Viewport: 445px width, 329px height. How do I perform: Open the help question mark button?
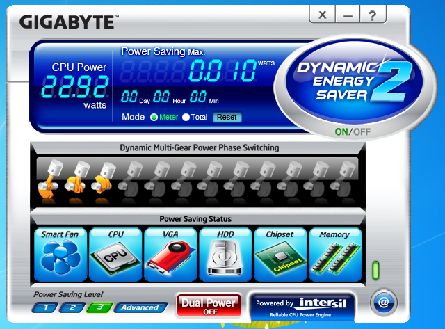373,15
